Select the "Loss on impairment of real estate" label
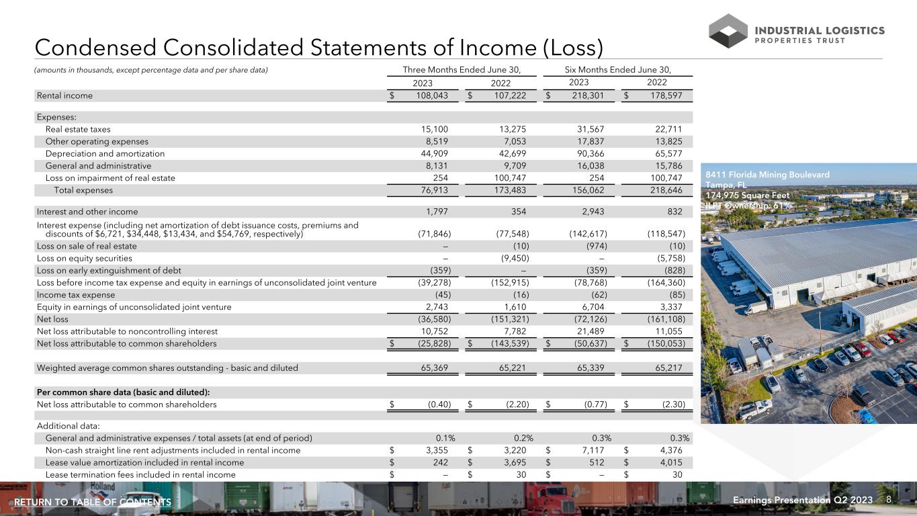This screenshot has width=917, height=516. click(110, 178)
